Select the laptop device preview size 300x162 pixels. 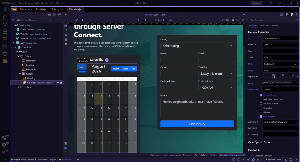[154, 20]
